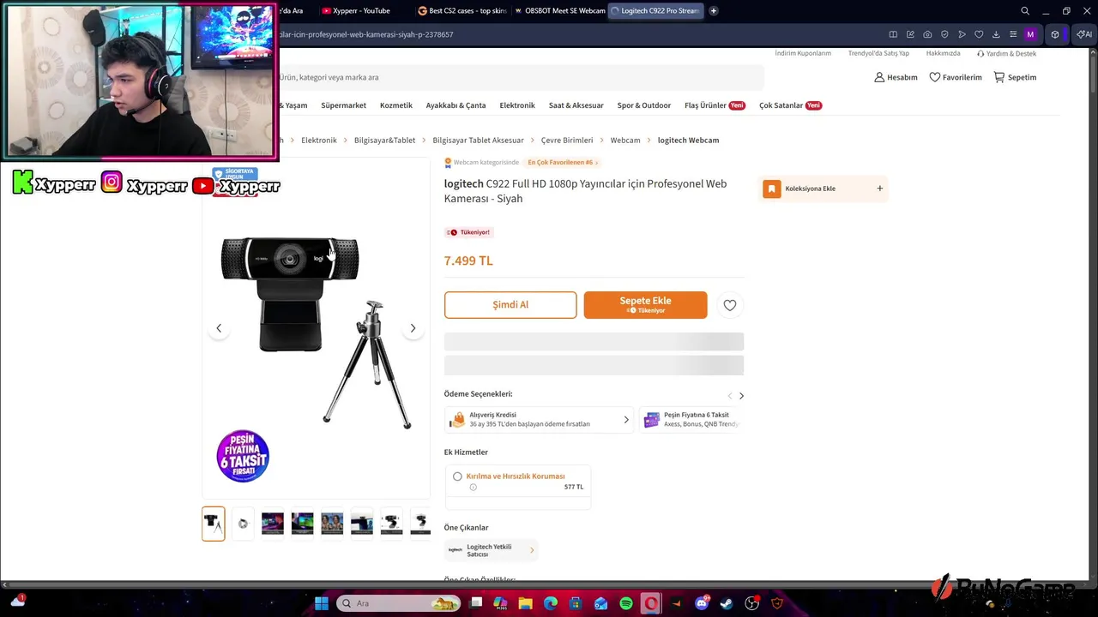The height and width of the screenshot is (617, 1098).
Task: Switch to OBSBOT Meet SE Webcam tab
Action: pyautogui.click(x=558, y=11)
